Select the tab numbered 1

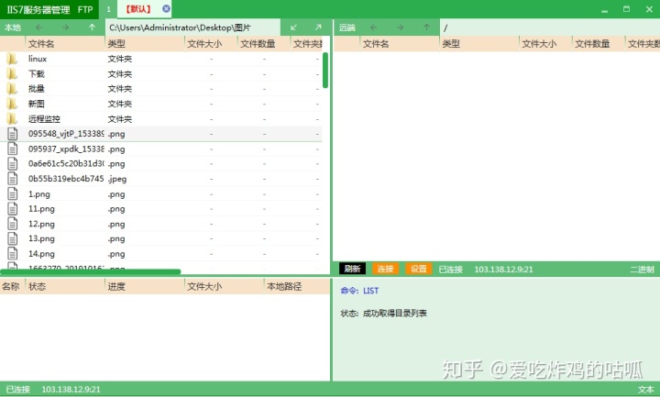click(x=108, y=9)
